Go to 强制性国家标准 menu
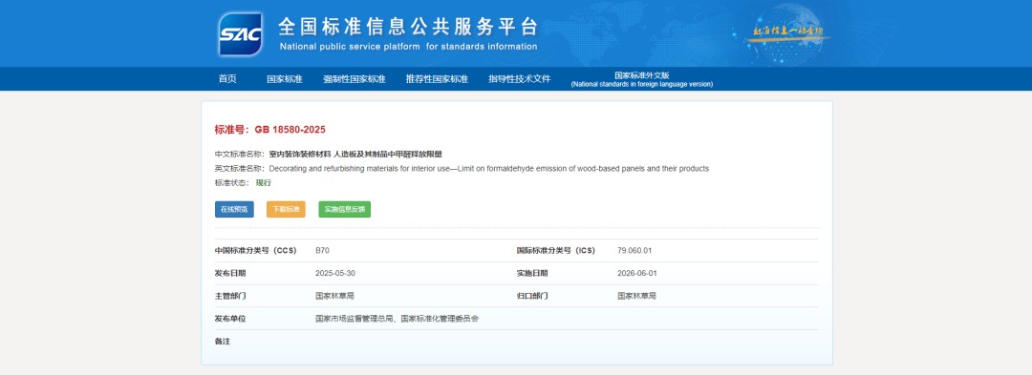 355,79
